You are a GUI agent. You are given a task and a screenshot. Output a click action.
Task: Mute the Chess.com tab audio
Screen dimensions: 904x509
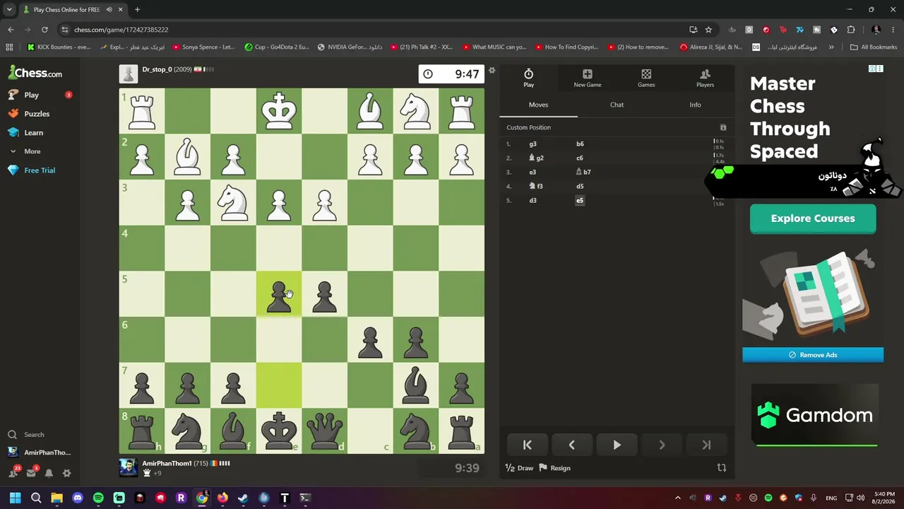109,10
